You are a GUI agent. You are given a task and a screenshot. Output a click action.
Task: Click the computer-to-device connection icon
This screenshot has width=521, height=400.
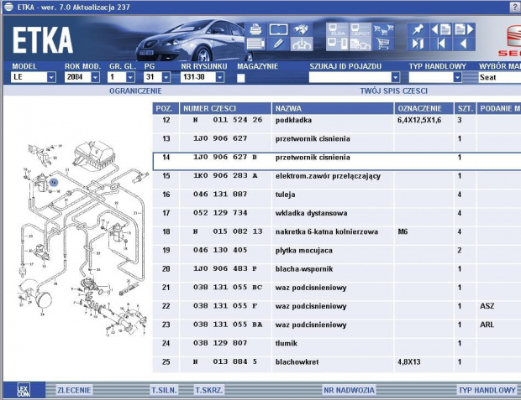[x=337, y=44]
